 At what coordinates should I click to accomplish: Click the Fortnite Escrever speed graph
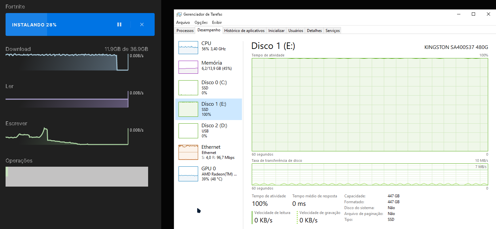[x=67, y=136]
